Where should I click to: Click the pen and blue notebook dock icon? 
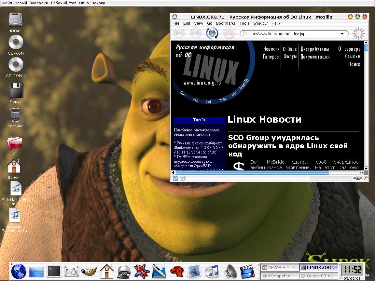159,271
